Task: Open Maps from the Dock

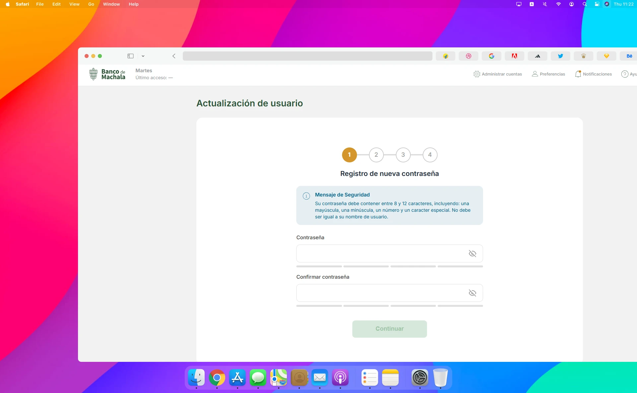Action: pos(279,377)
